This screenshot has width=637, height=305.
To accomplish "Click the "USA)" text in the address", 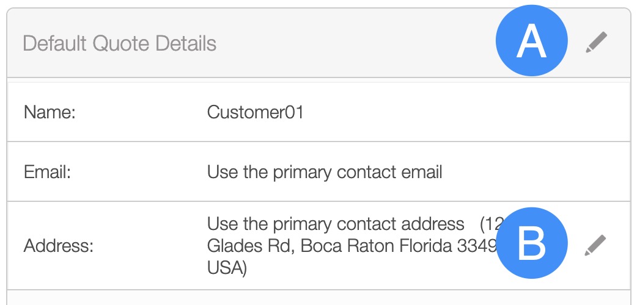I will point(227,268).
